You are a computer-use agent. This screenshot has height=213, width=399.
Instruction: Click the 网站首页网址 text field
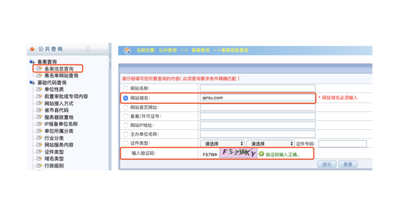pyautogui.click(x=257, y=107)
